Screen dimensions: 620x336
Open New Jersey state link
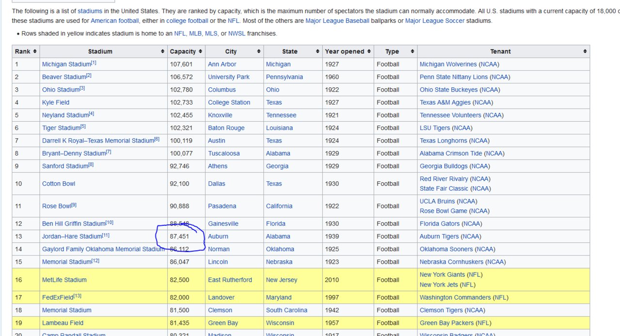(282, 280)
